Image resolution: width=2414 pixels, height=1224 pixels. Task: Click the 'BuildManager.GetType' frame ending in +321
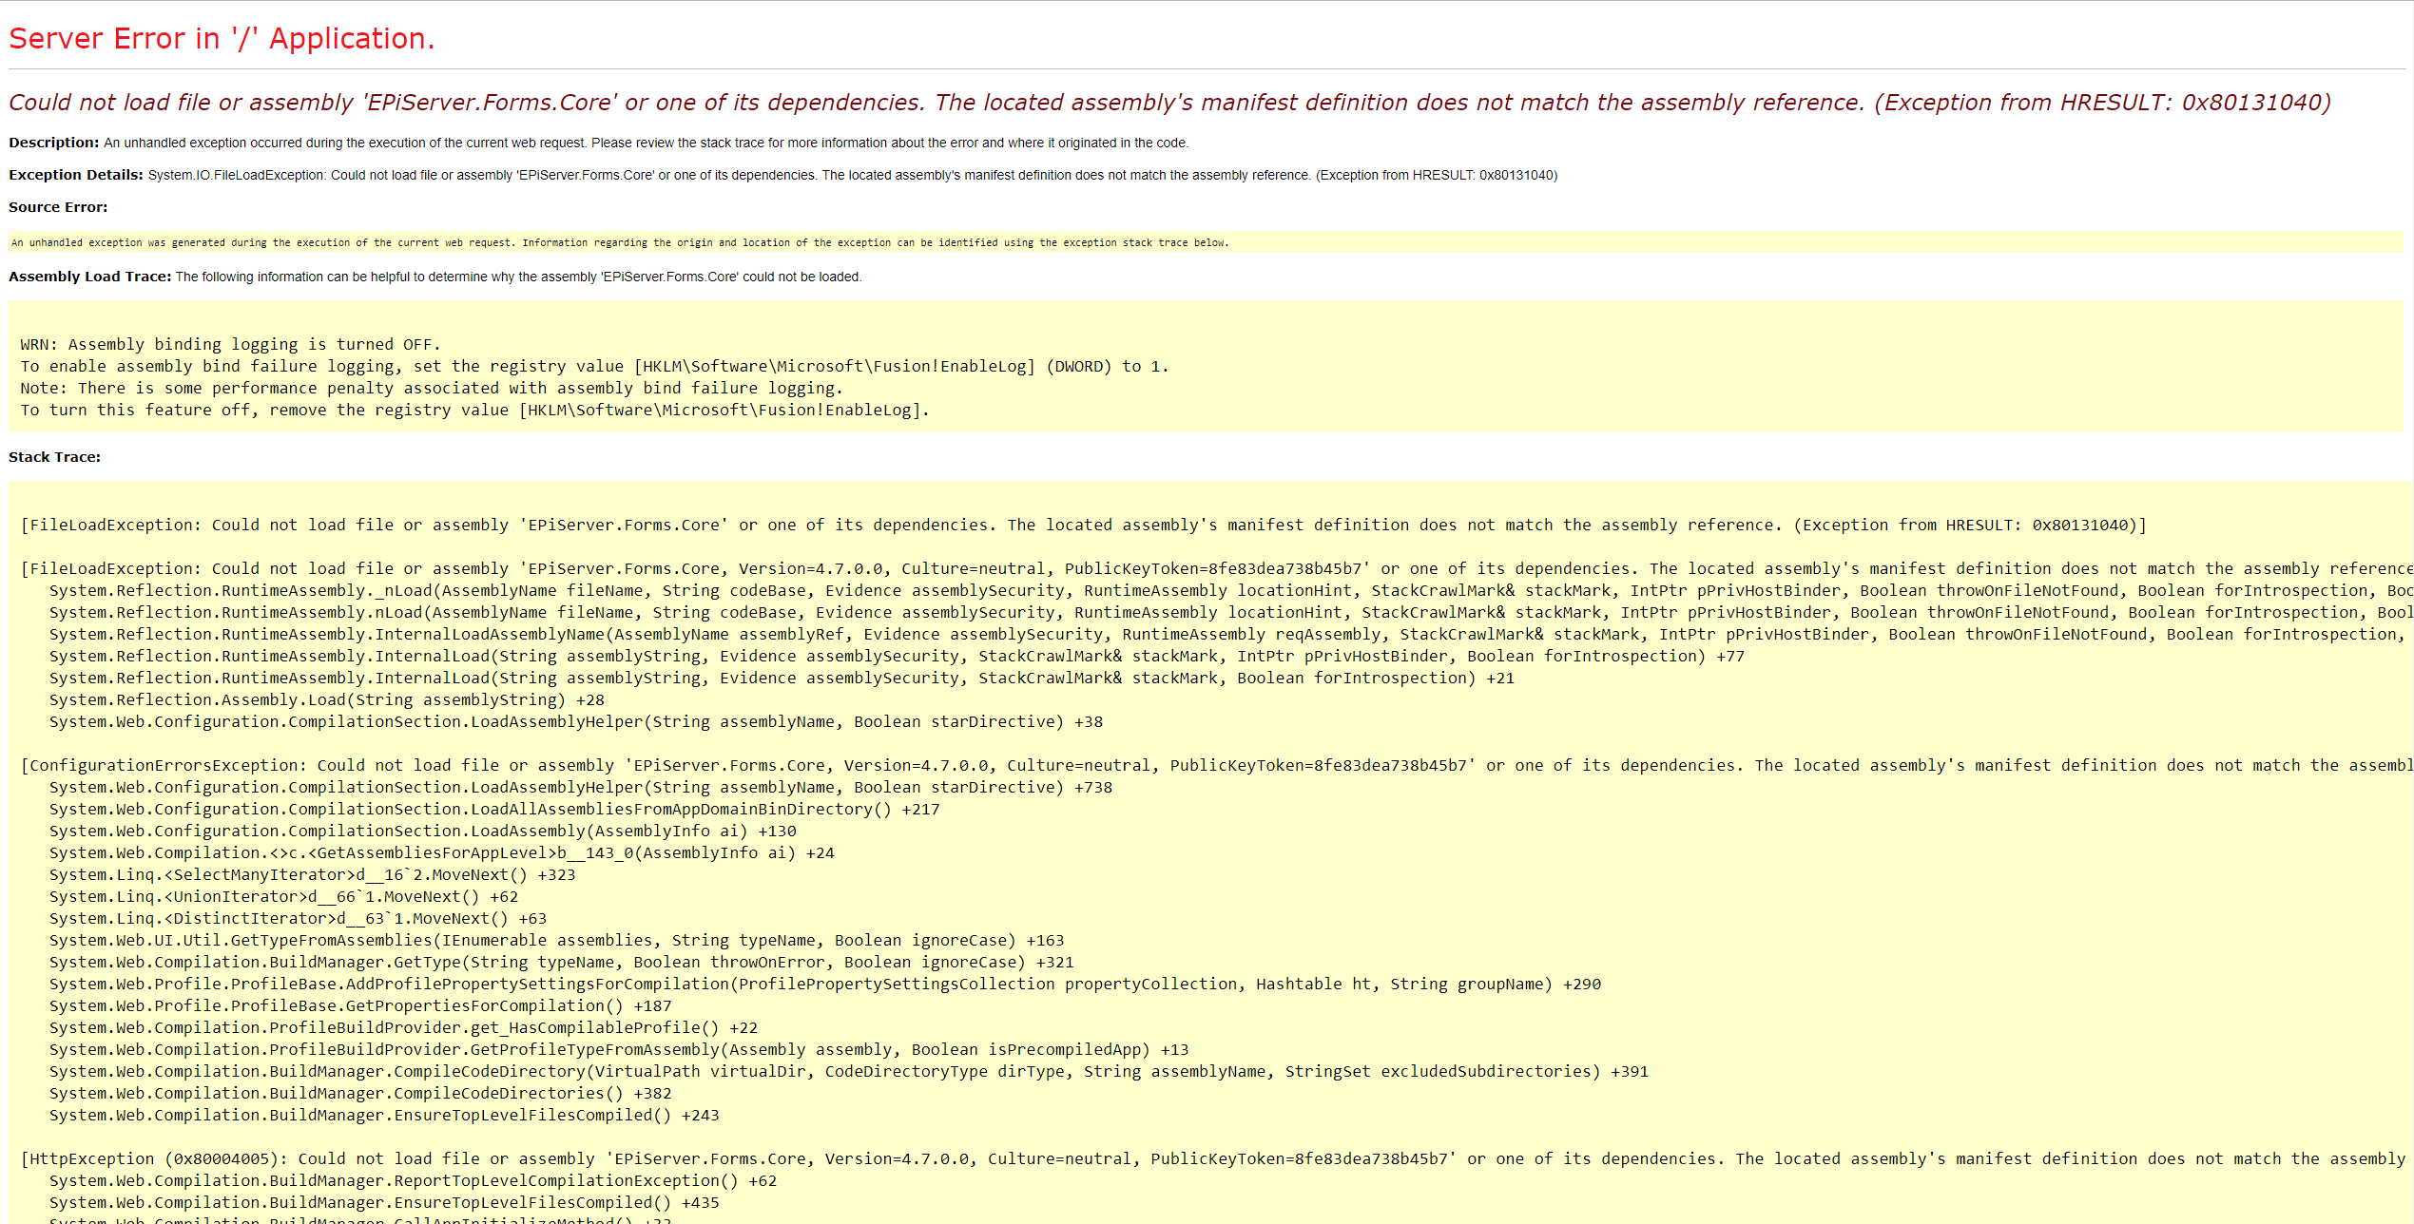(562, 962)
